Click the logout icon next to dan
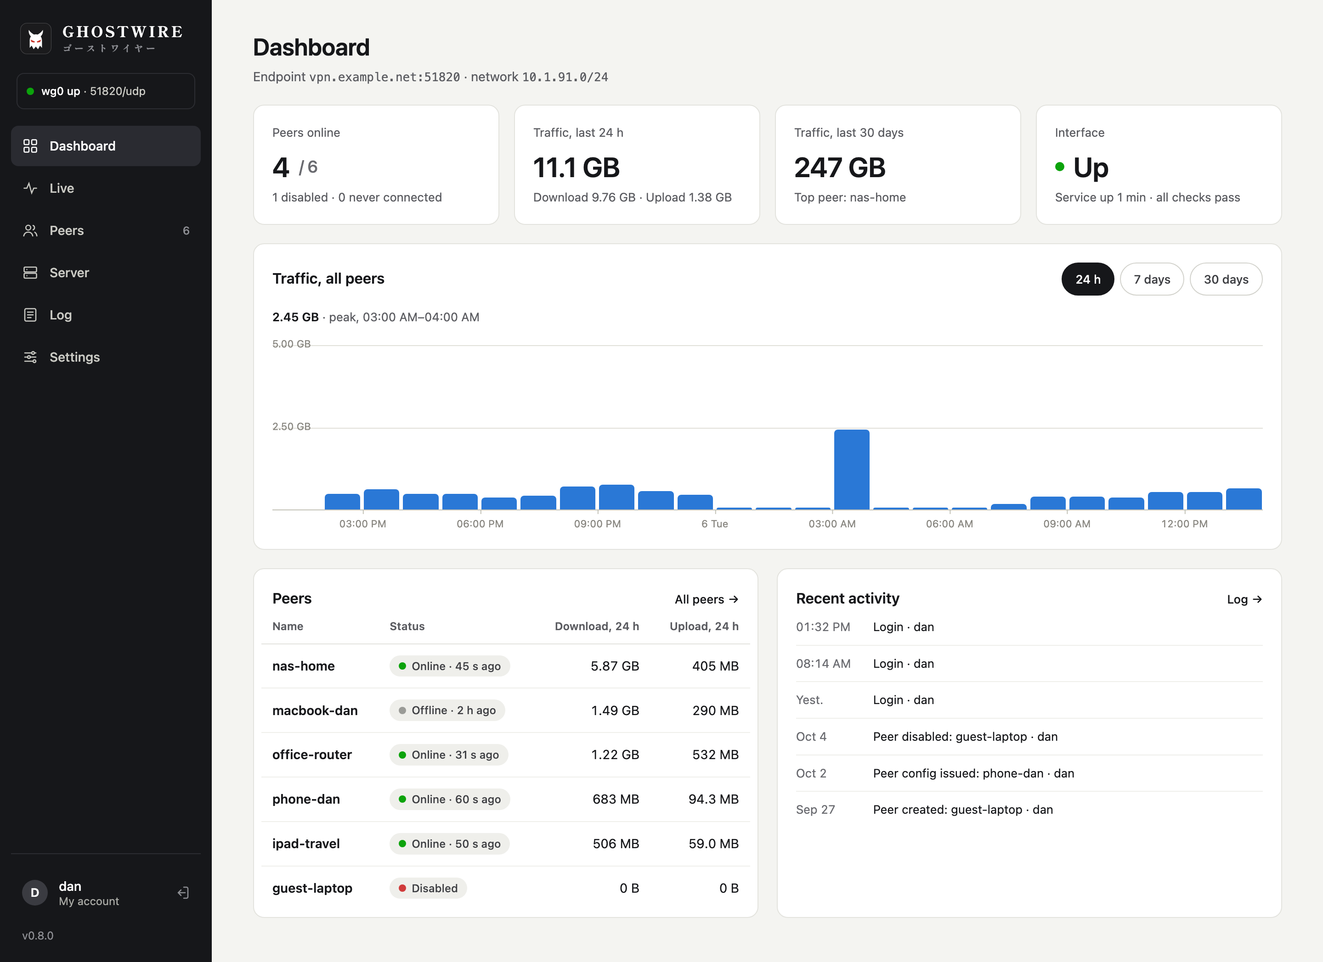This screenshot has height=962, width=1323. 183,893
